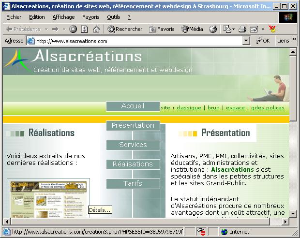Click the Services navigation button
Screen dimensions: 300x238
(133, 145)
